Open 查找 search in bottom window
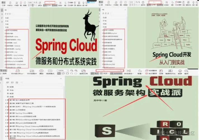199x140 pixels. [x=186, y=72]
